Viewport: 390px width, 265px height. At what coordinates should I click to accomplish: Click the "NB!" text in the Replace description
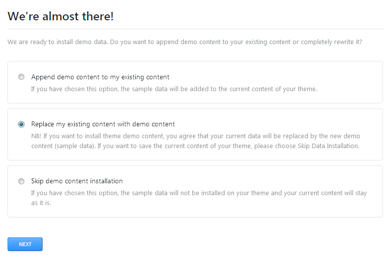tap(36, 136)
